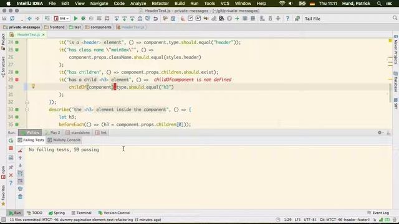This screenshot has height=224, width=399.
Task: Click the LF line separator selector
Action: [297, 220]
